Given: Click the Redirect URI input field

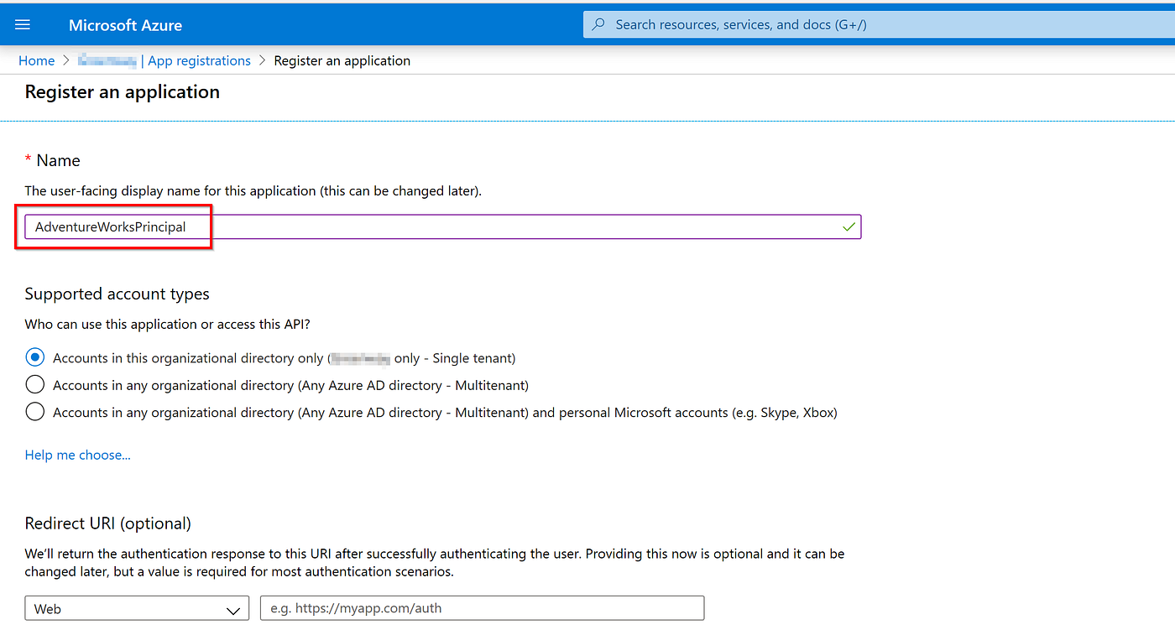Looking at the screenshot, I should [x=482, y=608].
